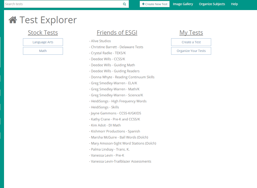Image resolution: width=257 pixels, height=188 pixels.
Task: Click Organize Your Tests button
Action: pos(191,51)
